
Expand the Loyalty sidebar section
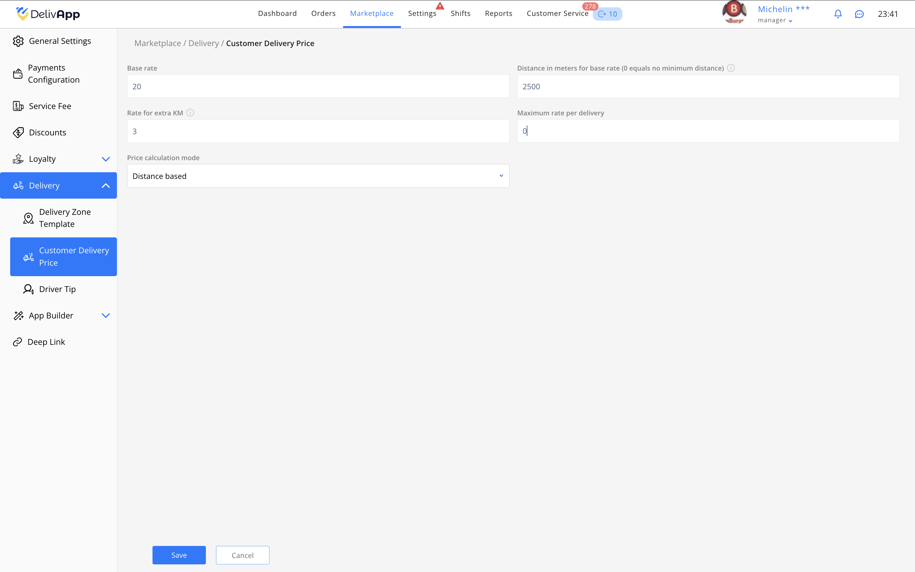click(x=105, y=159)
